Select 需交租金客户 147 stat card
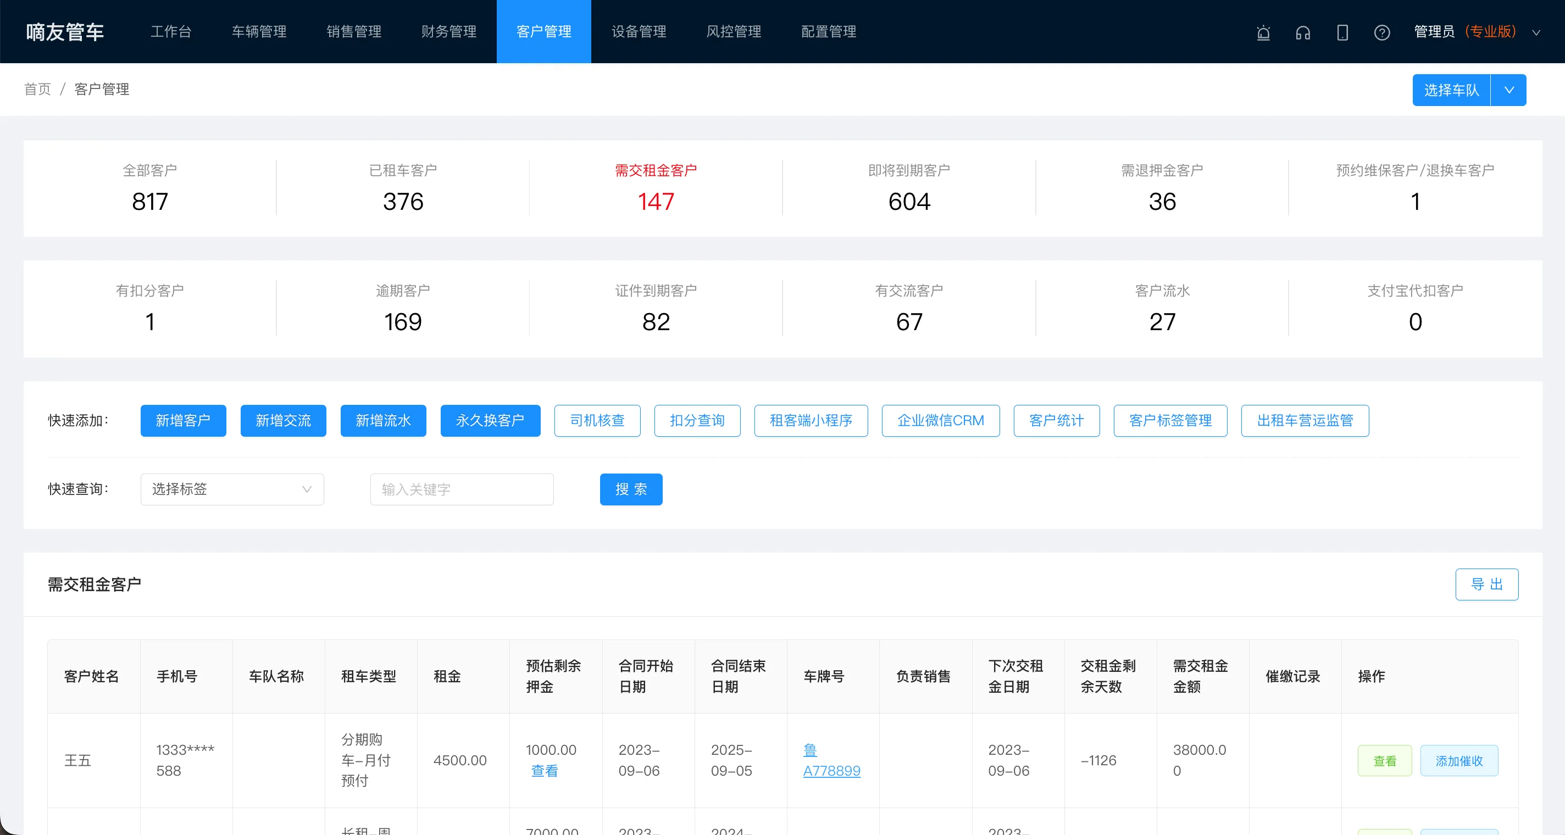Image resolution: width=1565 pixels, height=835 pixels. click(x=656, y=188)
